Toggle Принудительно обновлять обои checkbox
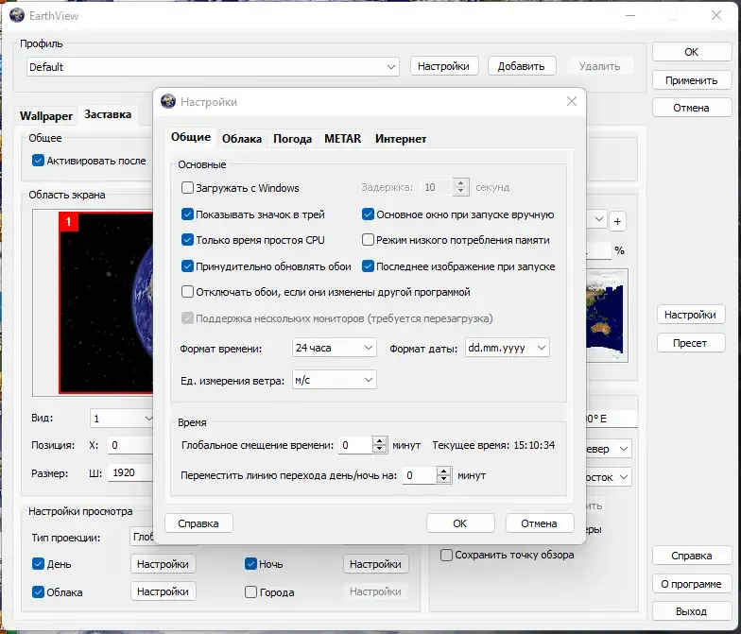741x634 pixels. [187, 266]
